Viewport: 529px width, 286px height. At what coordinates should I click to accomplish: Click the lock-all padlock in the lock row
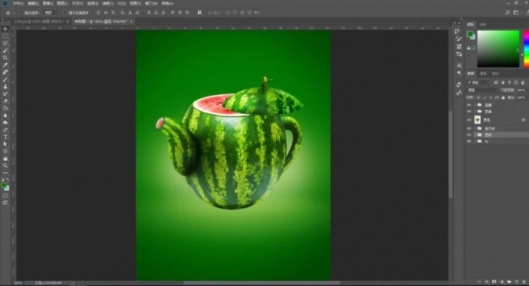click(x=503, y=97)
